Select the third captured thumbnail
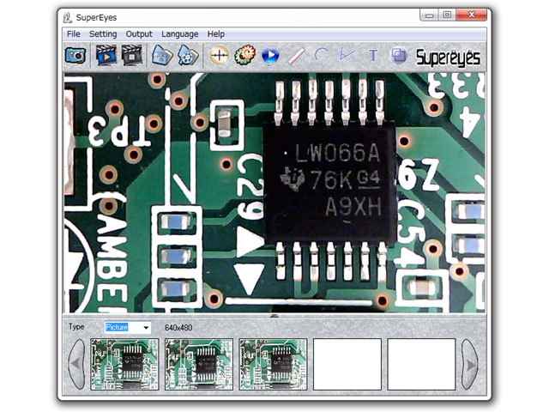The height and width of the screenshot is (412, 549). pyautogui.click(x=273, y=364)
